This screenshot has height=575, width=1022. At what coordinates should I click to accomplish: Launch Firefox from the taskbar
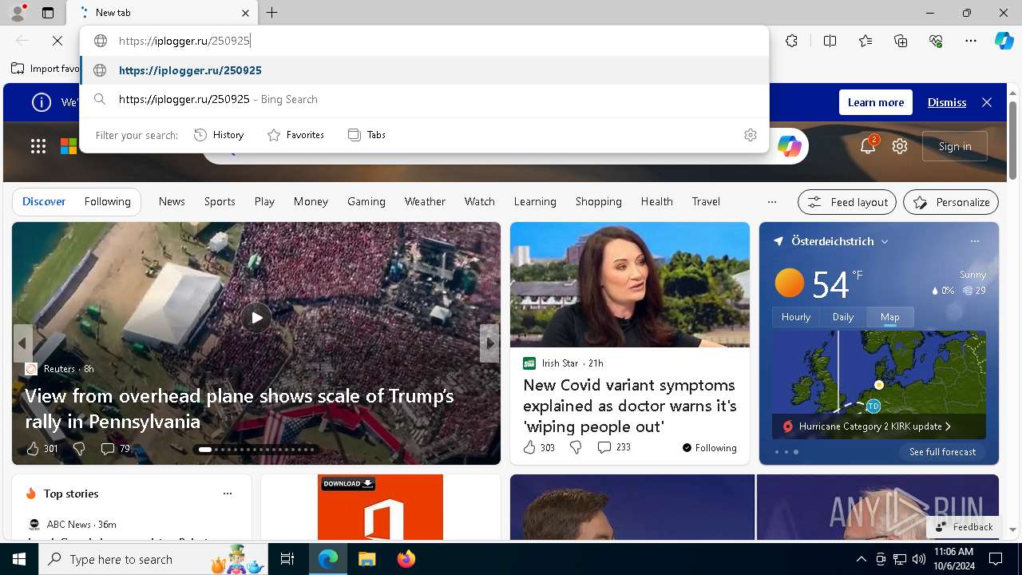coord(406,559)
